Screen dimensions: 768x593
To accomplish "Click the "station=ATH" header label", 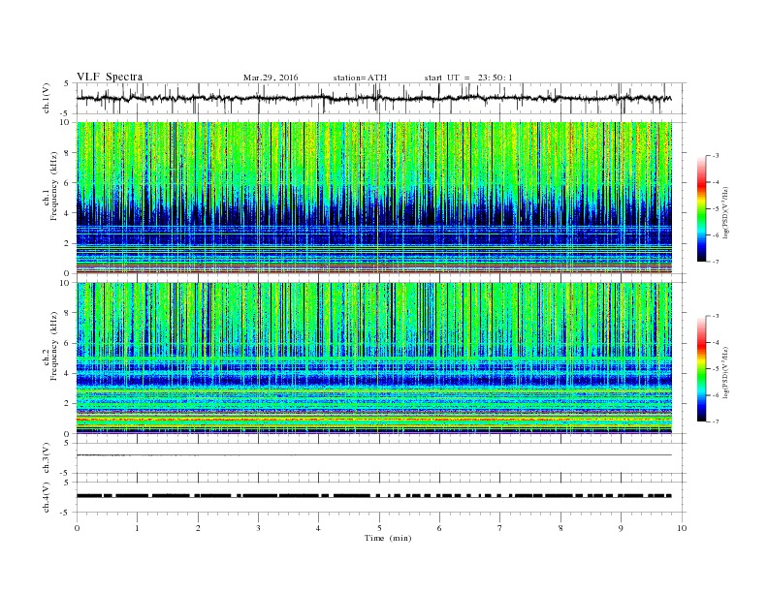I will click(x=360, y=78).
